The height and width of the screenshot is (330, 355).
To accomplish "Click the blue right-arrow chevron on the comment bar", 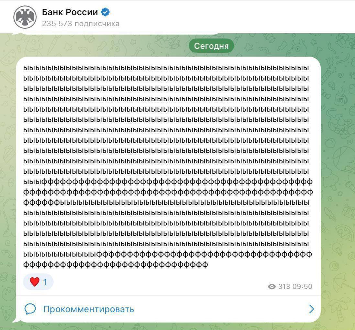I will point(311,309).
